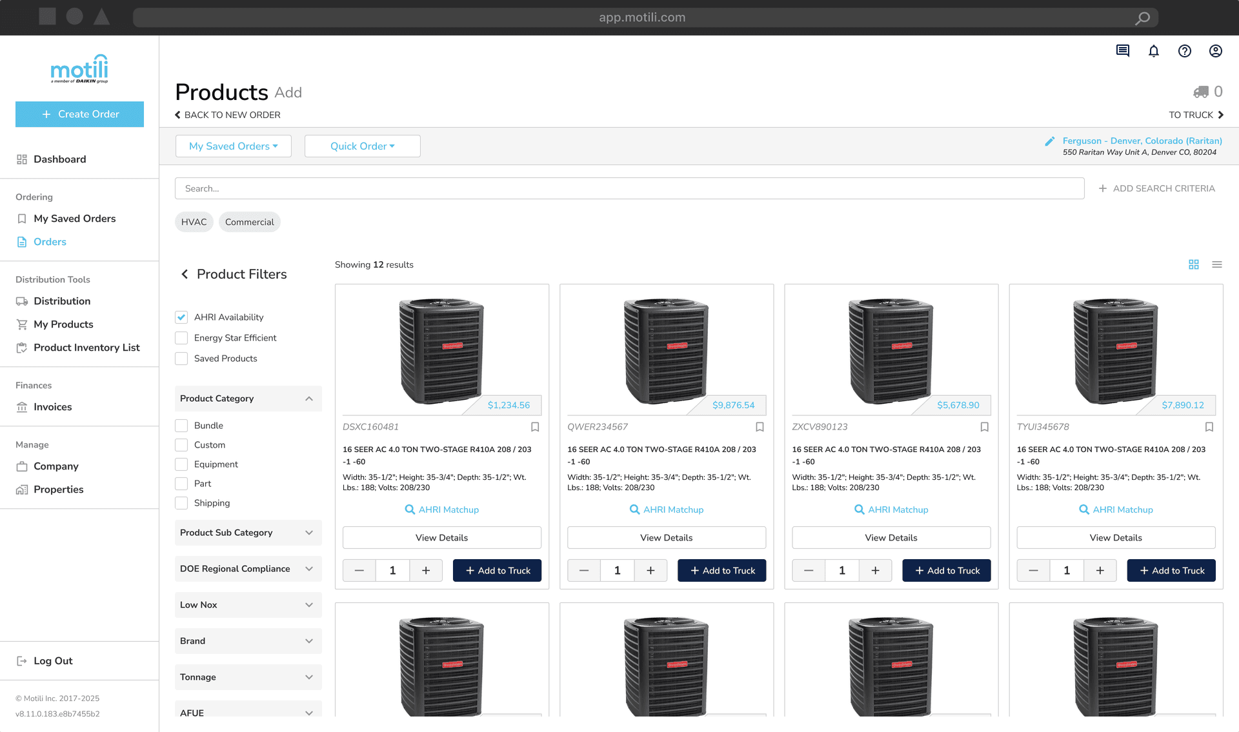Expand the Brand filter section

click(x=248, y=640)
